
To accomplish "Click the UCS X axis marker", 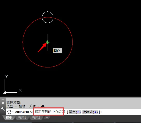I will pyautogui.click(x=20, y=91).
